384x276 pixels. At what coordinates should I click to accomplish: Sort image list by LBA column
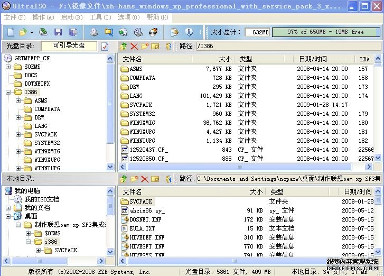coord(364,59)
